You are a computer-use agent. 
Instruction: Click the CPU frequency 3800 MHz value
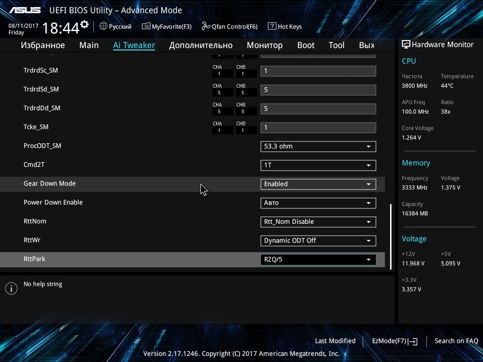pyautogui.click(x=414, y=86)
